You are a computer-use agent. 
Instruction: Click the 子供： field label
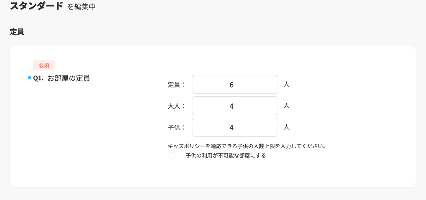click(x=176, y=127)
